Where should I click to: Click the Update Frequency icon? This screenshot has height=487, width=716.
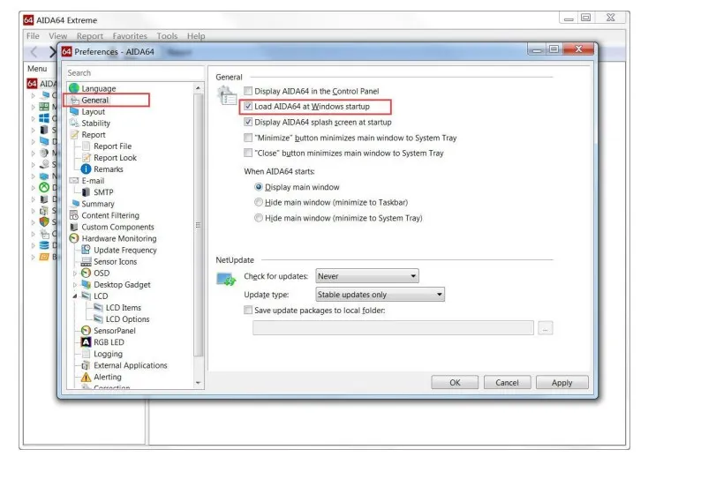click(x=86, y=250)
